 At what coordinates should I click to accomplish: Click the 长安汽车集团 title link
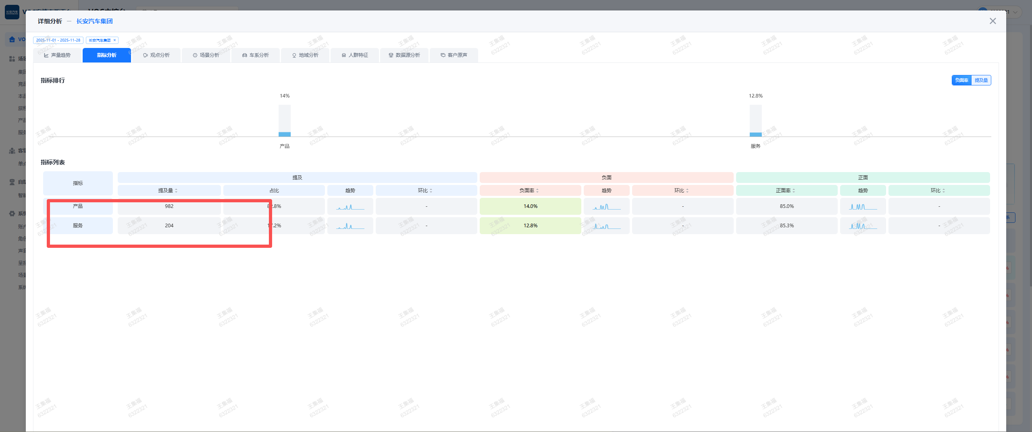click(94, 21)
